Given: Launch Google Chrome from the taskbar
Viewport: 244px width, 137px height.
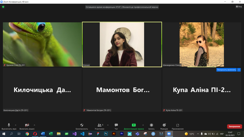Looking at the screenshot, I should (27, 134).
